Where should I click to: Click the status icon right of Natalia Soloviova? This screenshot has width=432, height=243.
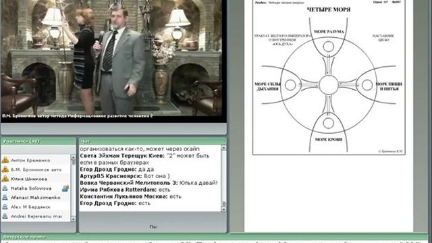click(65, 188)
